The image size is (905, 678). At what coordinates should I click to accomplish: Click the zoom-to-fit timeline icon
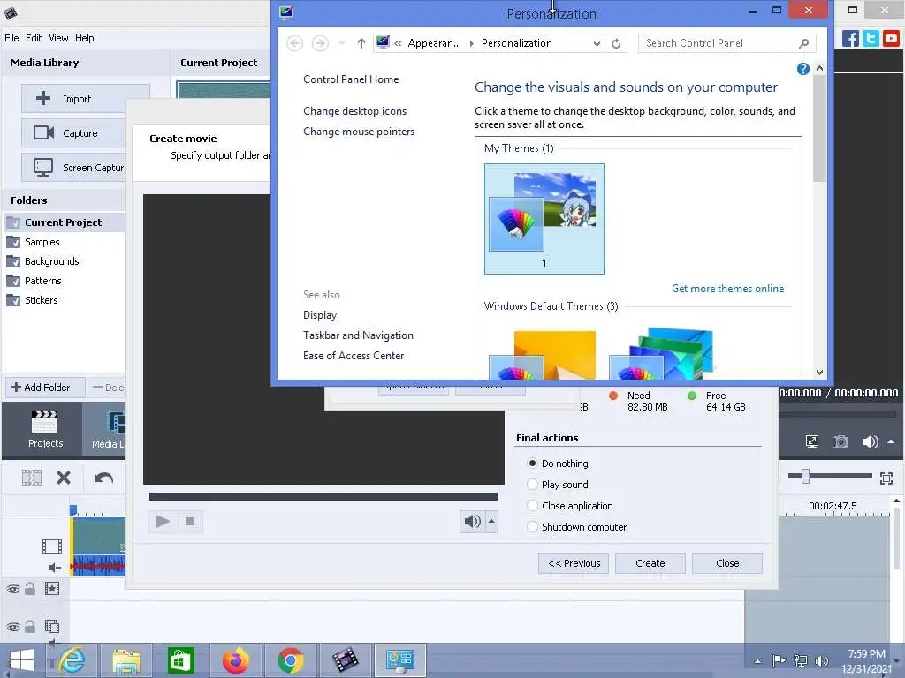(x=886, y=478)
